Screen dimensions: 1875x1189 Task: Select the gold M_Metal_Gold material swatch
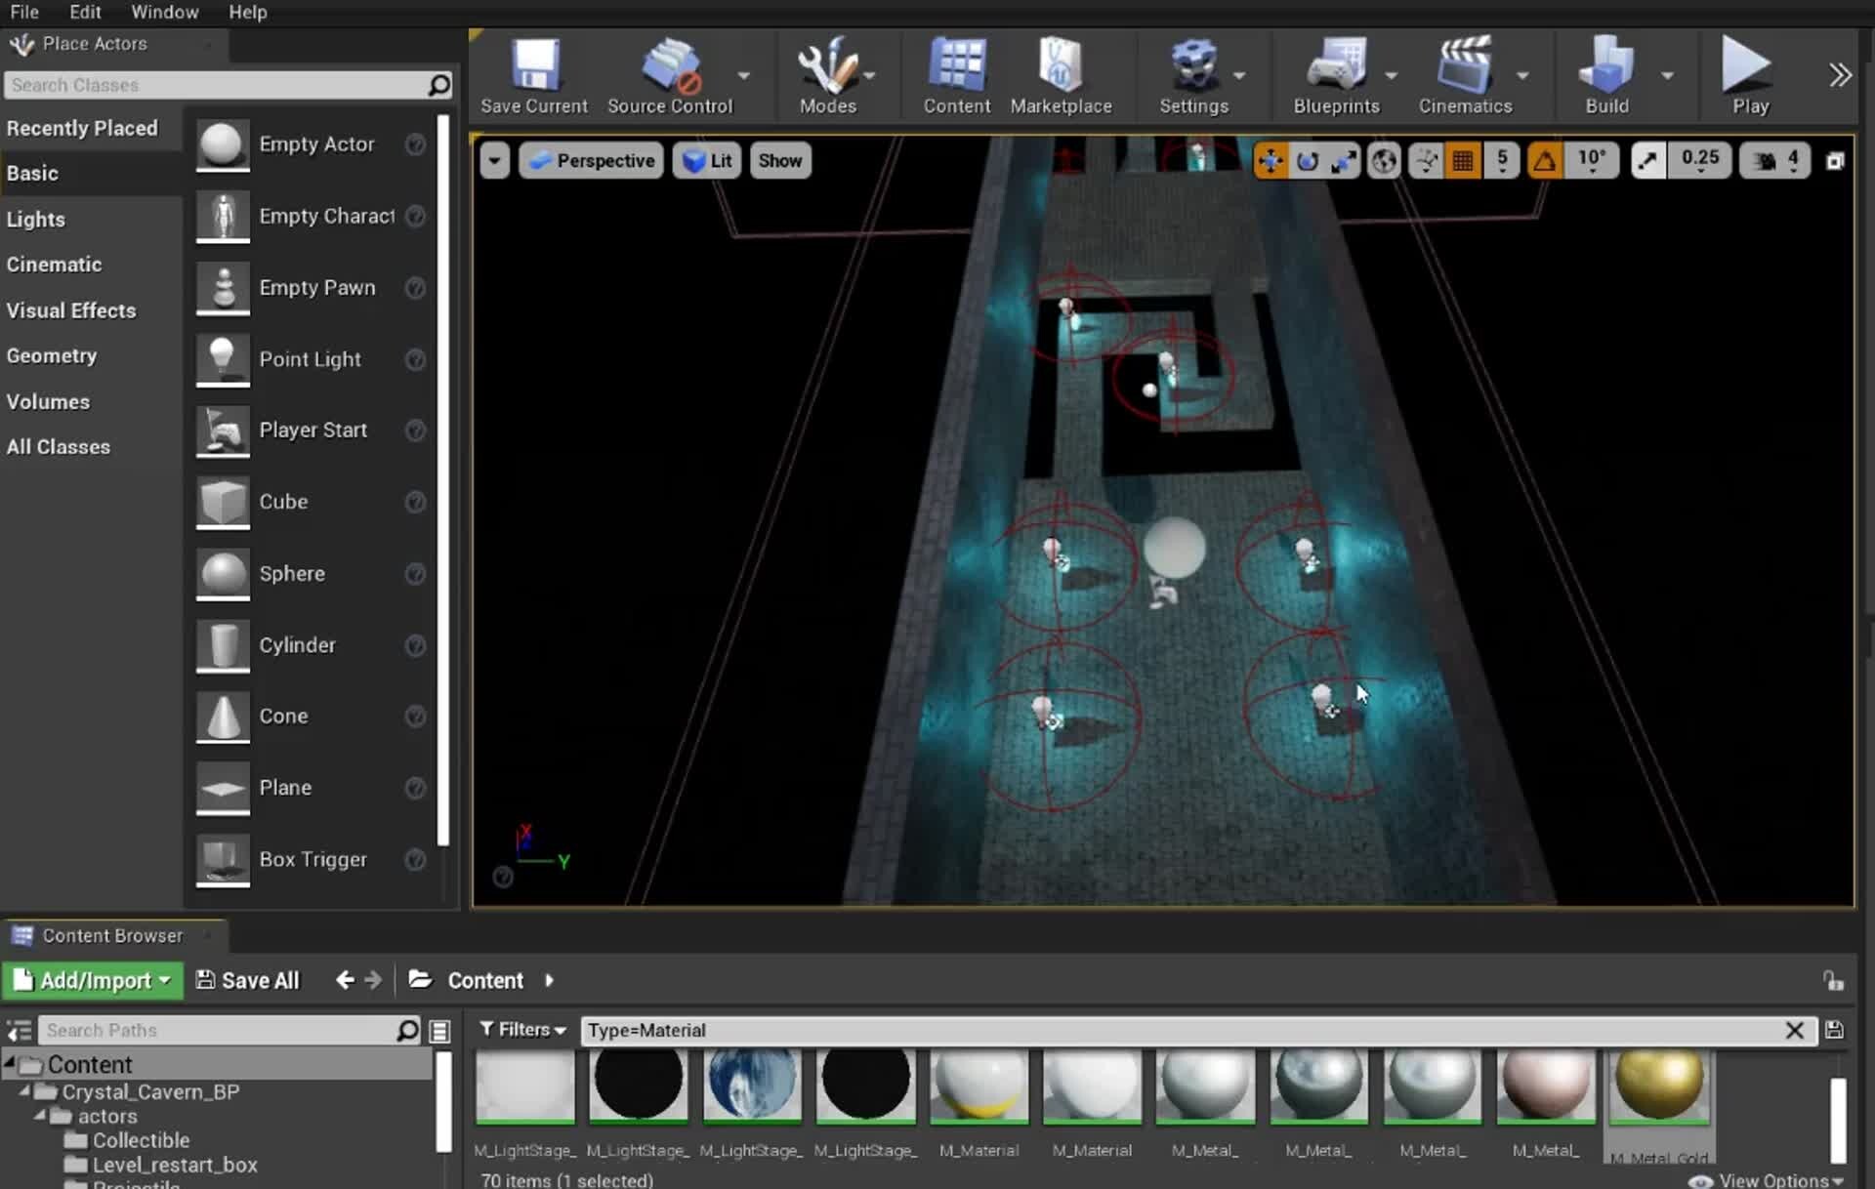click(1658, 1086)
